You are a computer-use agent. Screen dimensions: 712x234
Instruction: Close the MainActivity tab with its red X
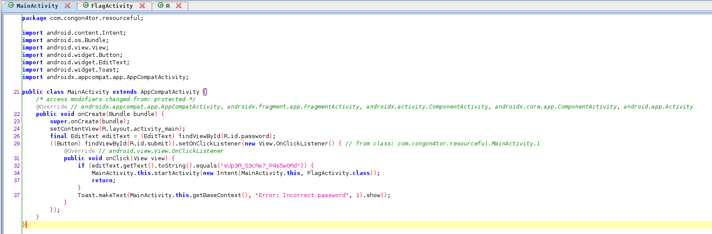tap(67, 6)
